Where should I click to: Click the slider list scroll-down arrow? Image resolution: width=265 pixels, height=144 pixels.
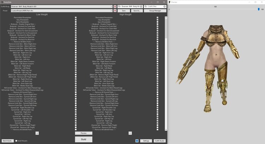pos(166,130)
